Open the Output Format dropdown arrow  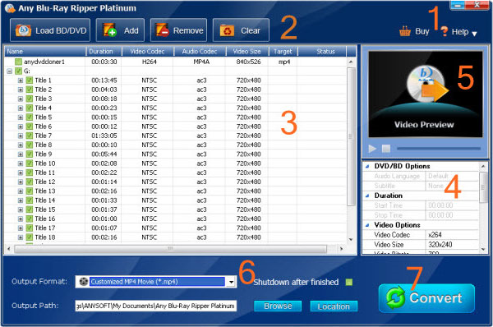click(232, 282)
